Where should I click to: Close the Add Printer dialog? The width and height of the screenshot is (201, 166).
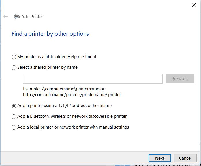[x=194, y=5]
